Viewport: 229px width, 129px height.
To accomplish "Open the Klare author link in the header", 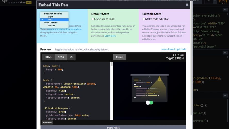I will click(x=22, y=3).
